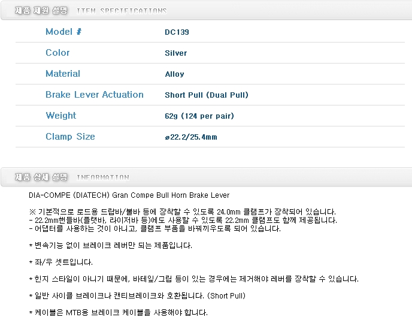Select the 'Brake Lever Actuation' label
Viewport: 412px width, 329px height.
pyautogui.click(x=95, y=95)
